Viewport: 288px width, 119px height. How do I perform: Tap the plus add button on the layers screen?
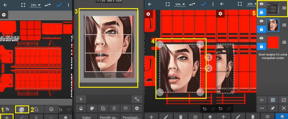coord(223,117)
